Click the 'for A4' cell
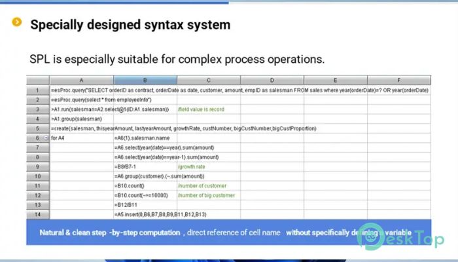This screenshot has height=262, width=458. click(x=82, y=138)
